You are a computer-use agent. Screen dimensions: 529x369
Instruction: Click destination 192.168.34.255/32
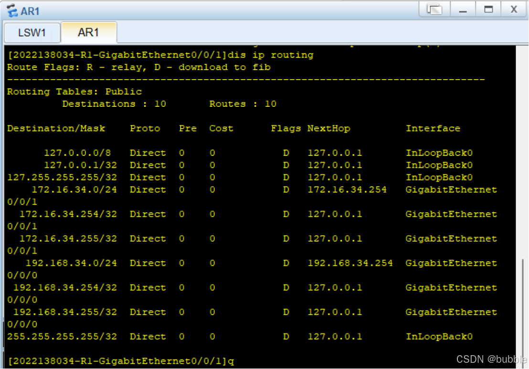65,312
